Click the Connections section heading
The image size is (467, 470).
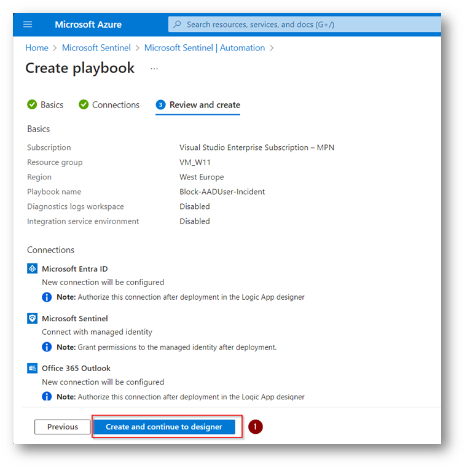(x=50, y=249)
